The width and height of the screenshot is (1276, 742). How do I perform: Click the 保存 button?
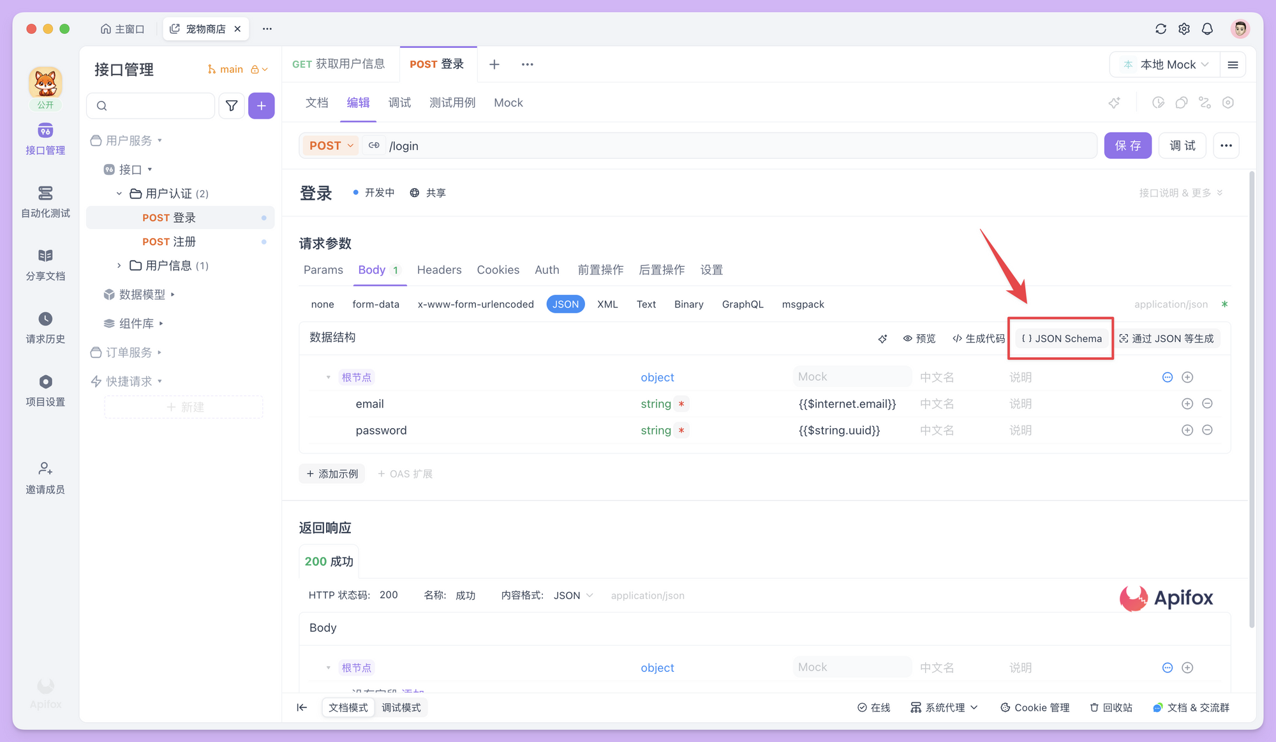[x=1127, y=145]
